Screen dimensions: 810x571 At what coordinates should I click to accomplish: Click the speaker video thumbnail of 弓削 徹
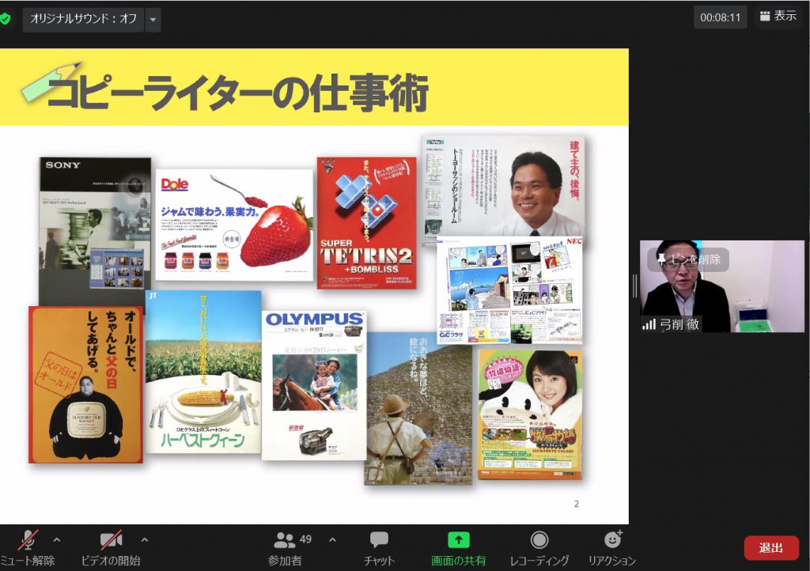(x=721, y=286)
